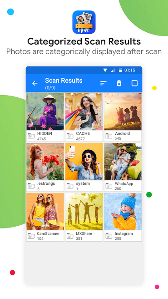Viewport: 168px width, 299px height.
Task: Open the CACHE folder photo
Action: 84,112
